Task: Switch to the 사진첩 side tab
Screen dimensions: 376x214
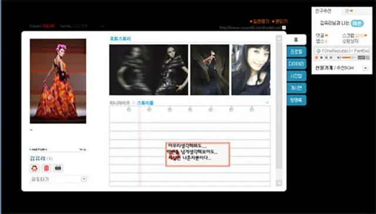Action: click(x=296, y=76)
